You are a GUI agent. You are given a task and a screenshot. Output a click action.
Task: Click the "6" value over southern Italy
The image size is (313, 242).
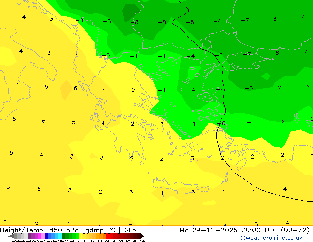(75, 88)
